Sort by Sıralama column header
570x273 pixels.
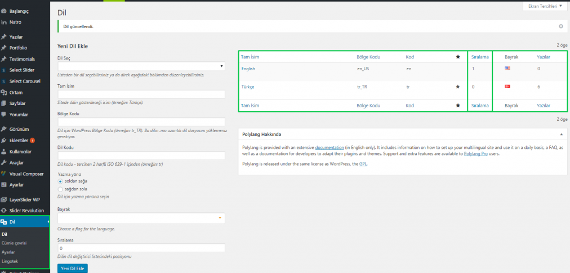point(480,57)
